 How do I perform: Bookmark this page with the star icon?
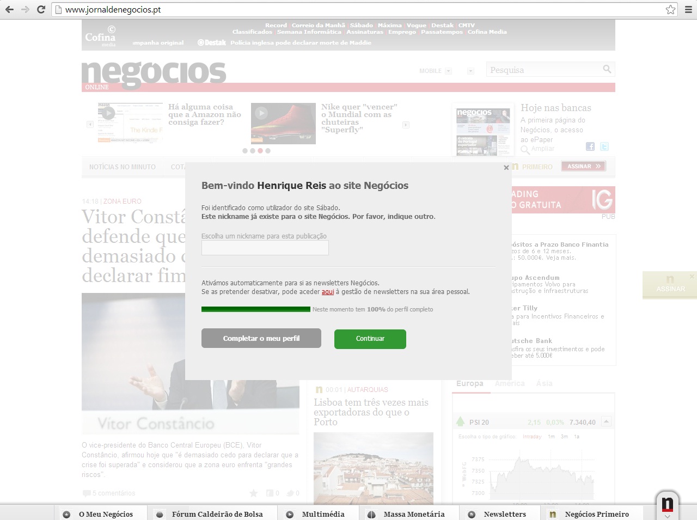(670, 9)
